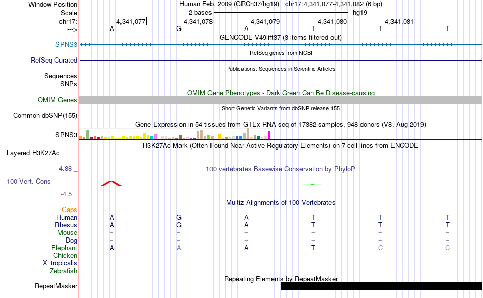Click the 4.88 PhyloP upper scale value

(x=65, y=168)
